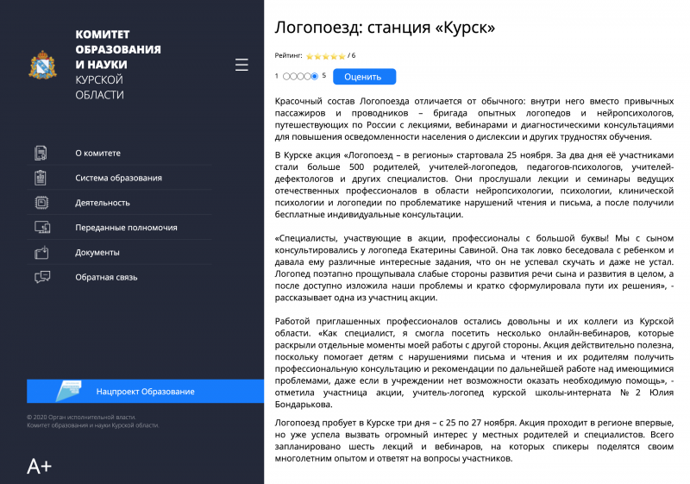Click the monitor icon beside Переданные полномочия
Image resolution: width=690 pixels, height=484 pixels.
pyautogui.click(x=42, y=228)
